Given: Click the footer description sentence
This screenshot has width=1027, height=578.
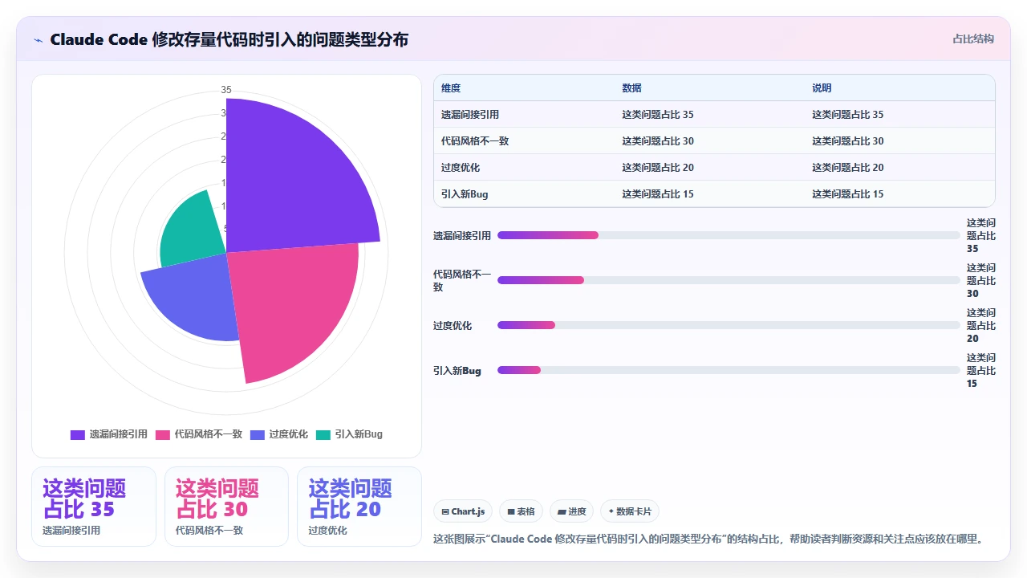Looking at the screenshot, I should (708, 539).
